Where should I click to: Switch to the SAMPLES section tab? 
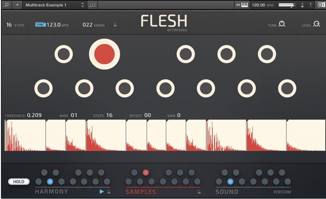coord(140,192)
